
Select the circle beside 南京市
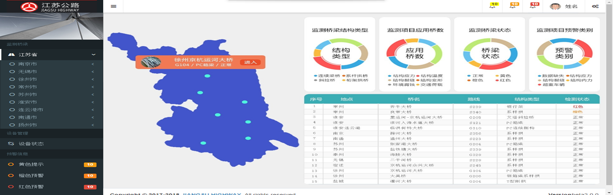[x=12, y=64]
